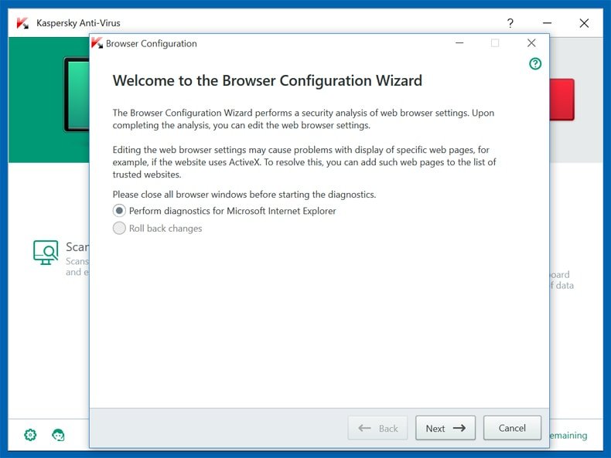
Task: Click the Cancel button
Action: coord(512,428)
